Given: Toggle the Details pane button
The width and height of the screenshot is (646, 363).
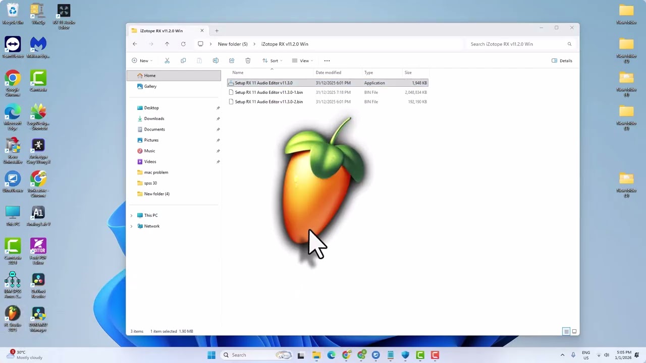Looking at the screenshot, I should point(562,60).
